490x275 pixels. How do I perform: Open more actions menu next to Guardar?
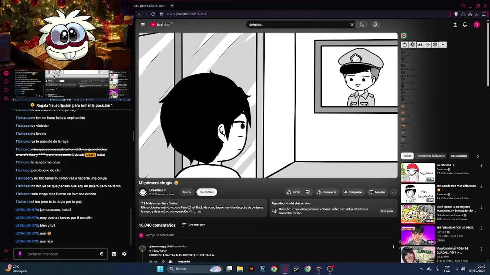point(394,192)
